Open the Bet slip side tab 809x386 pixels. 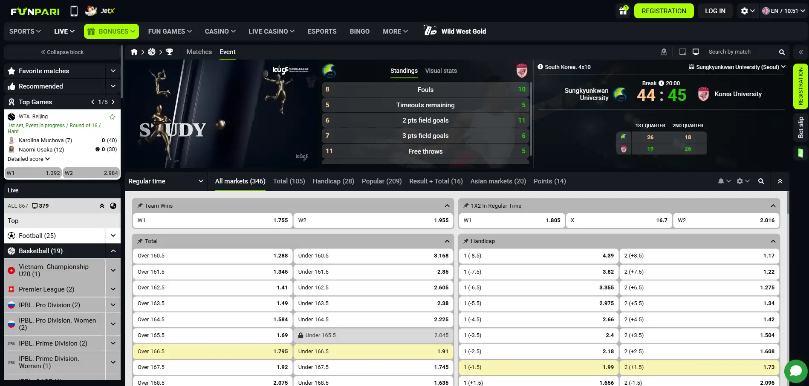pos(801,128)
